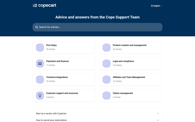Open the First Steps collection
The height and width of the screenshot is (122, 195).
pyautogui.click(x=64, y=47)
